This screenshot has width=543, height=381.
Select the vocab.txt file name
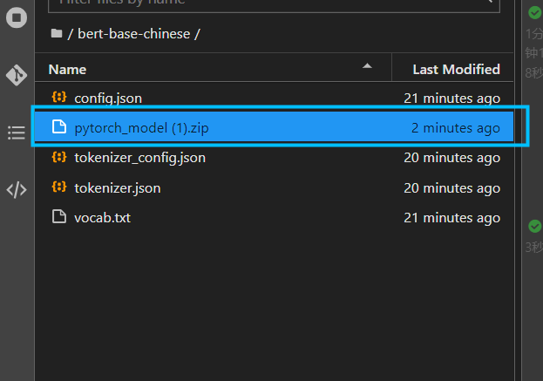[x=102, y=217]
